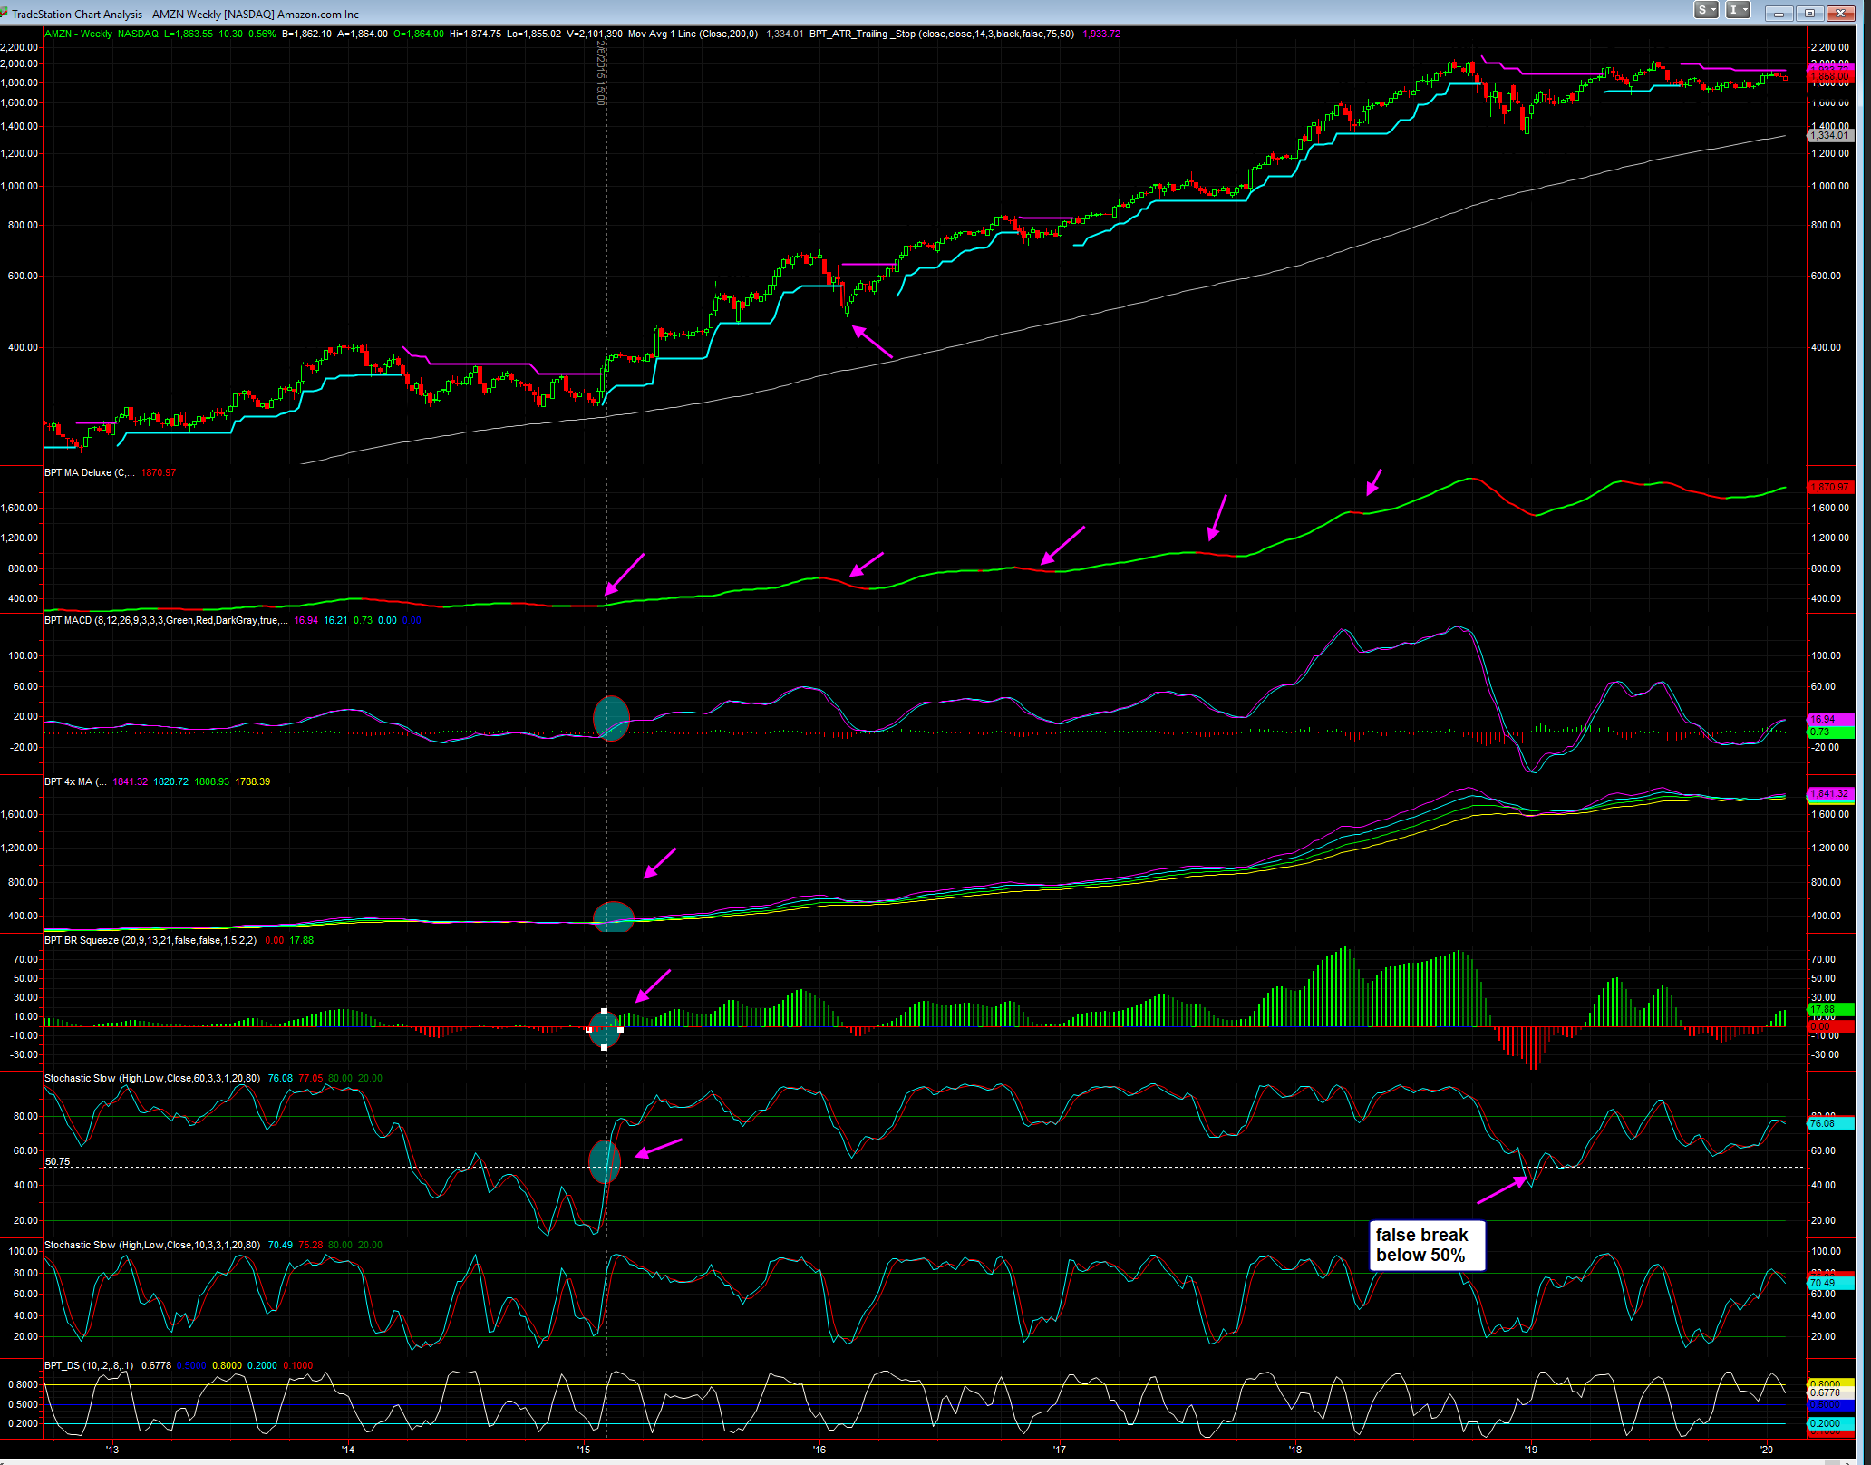Click the green 17.88 Squeeze axis marker

1829,1009
